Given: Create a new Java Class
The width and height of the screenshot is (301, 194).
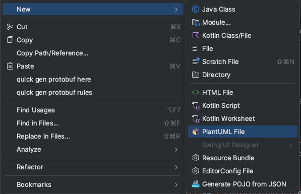Looking at the screenshot, I should coord(243,9).
